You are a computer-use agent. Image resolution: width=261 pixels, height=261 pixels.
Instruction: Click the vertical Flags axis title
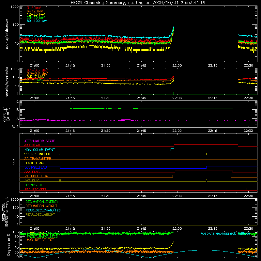13,163
